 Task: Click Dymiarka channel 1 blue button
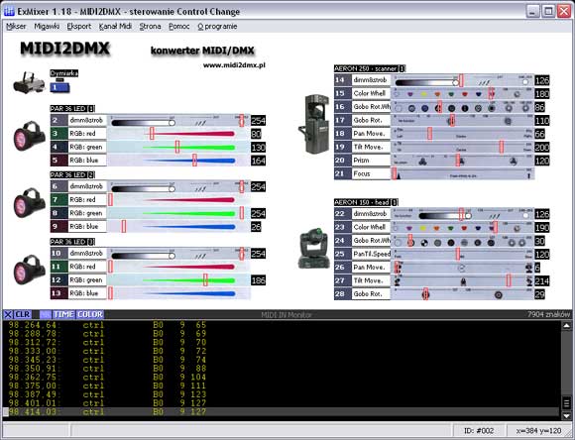tap(59, 87)
